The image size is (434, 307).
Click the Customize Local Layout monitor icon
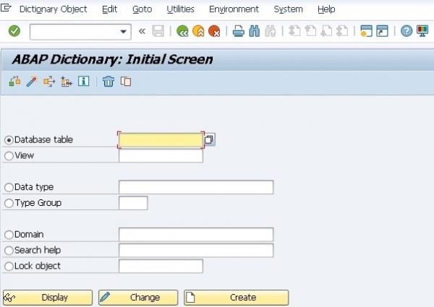422,31
